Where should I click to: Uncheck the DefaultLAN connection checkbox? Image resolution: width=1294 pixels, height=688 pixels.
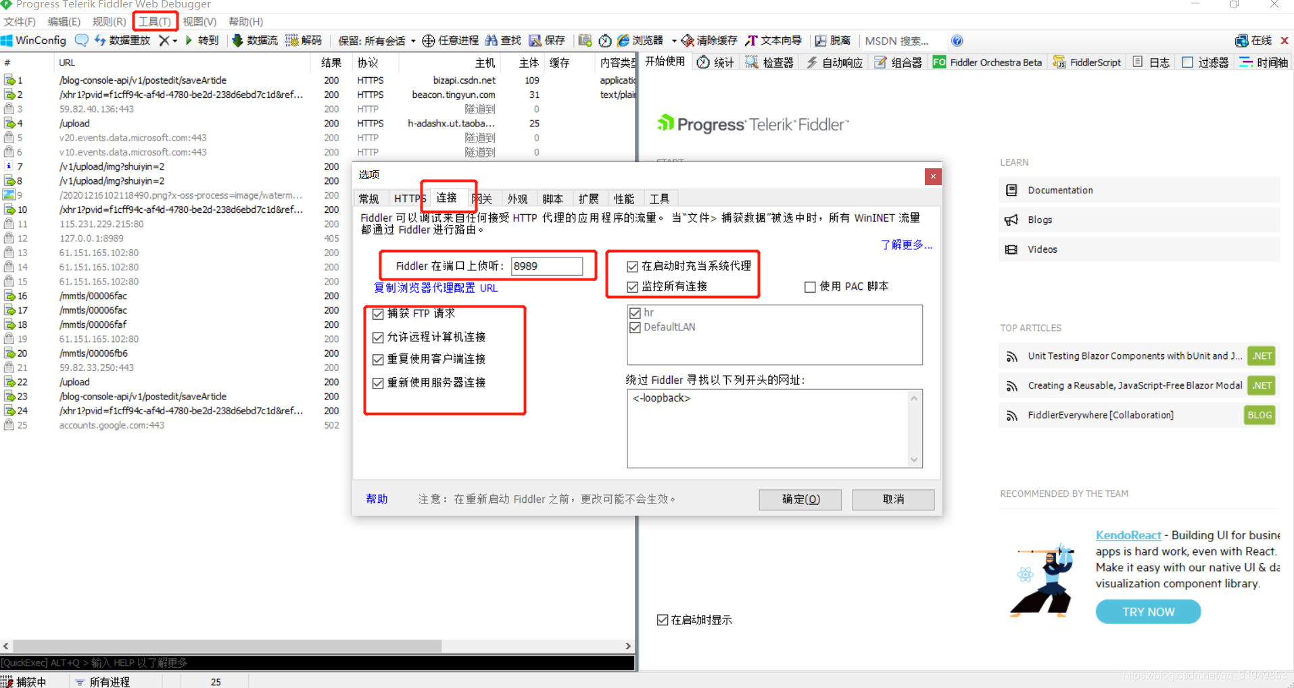coord(635,327)
